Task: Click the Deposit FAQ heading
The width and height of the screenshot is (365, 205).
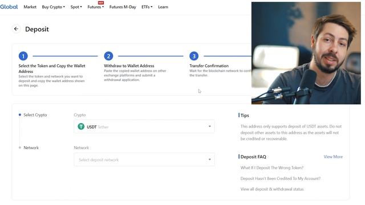Action: click(x=253, y=157)
